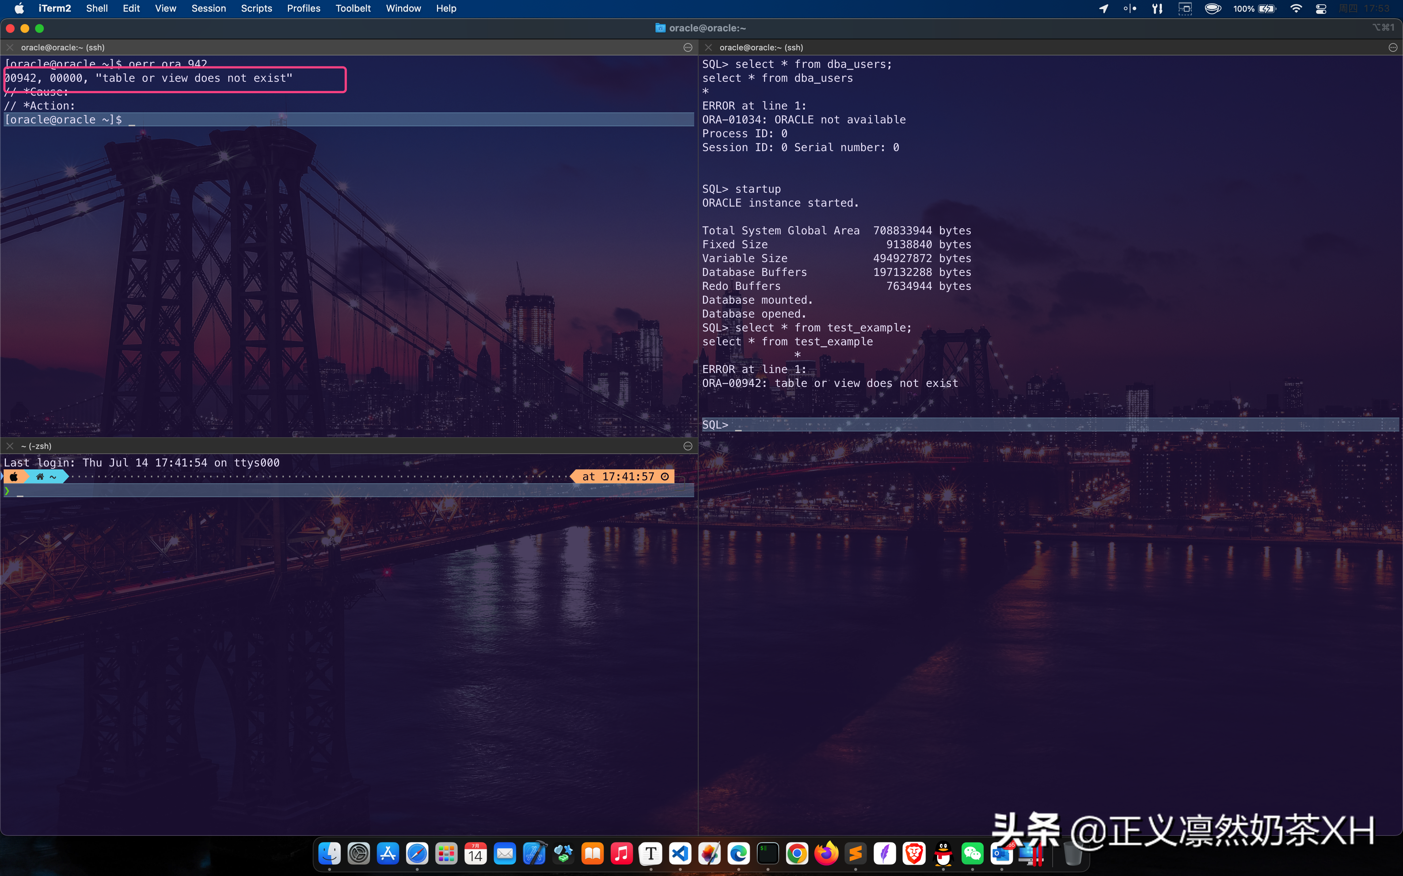Image resolution: width=1403 pixels, height=876 pixels.
Task: Open WeChat from the Dock
Action: click(972, 853)
